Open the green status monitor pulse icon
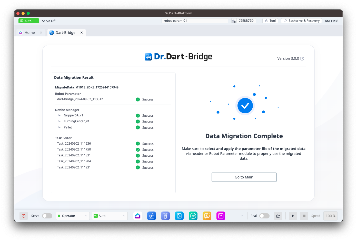The image size is (357, 241). point(193,216)
